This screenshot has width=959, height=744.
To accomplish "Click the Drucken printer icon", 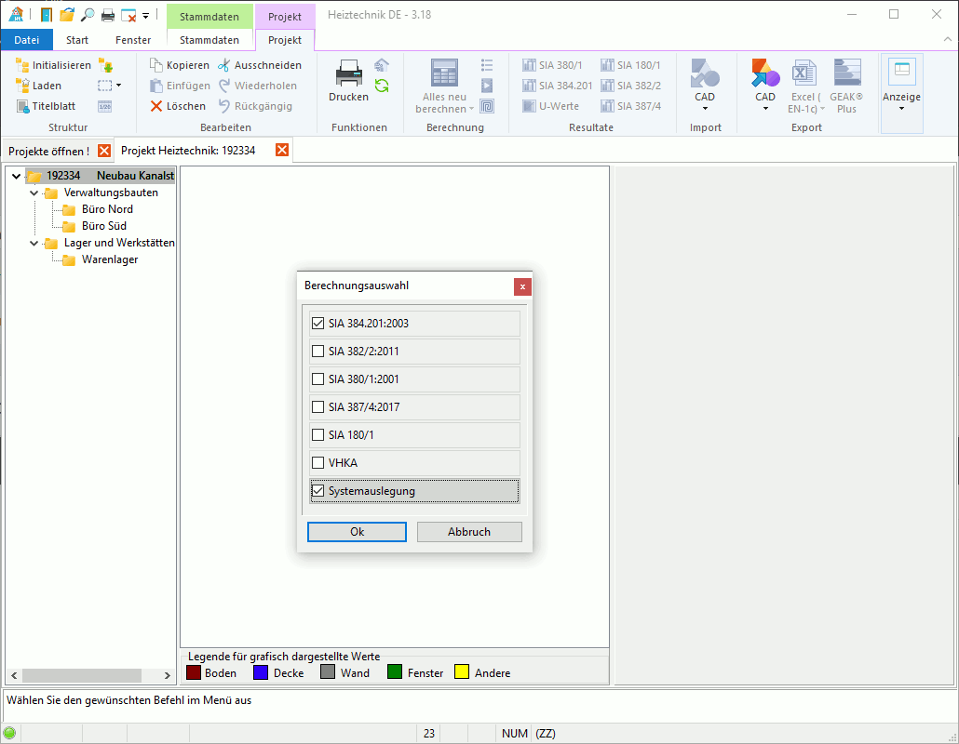I will tap(348, 73).
